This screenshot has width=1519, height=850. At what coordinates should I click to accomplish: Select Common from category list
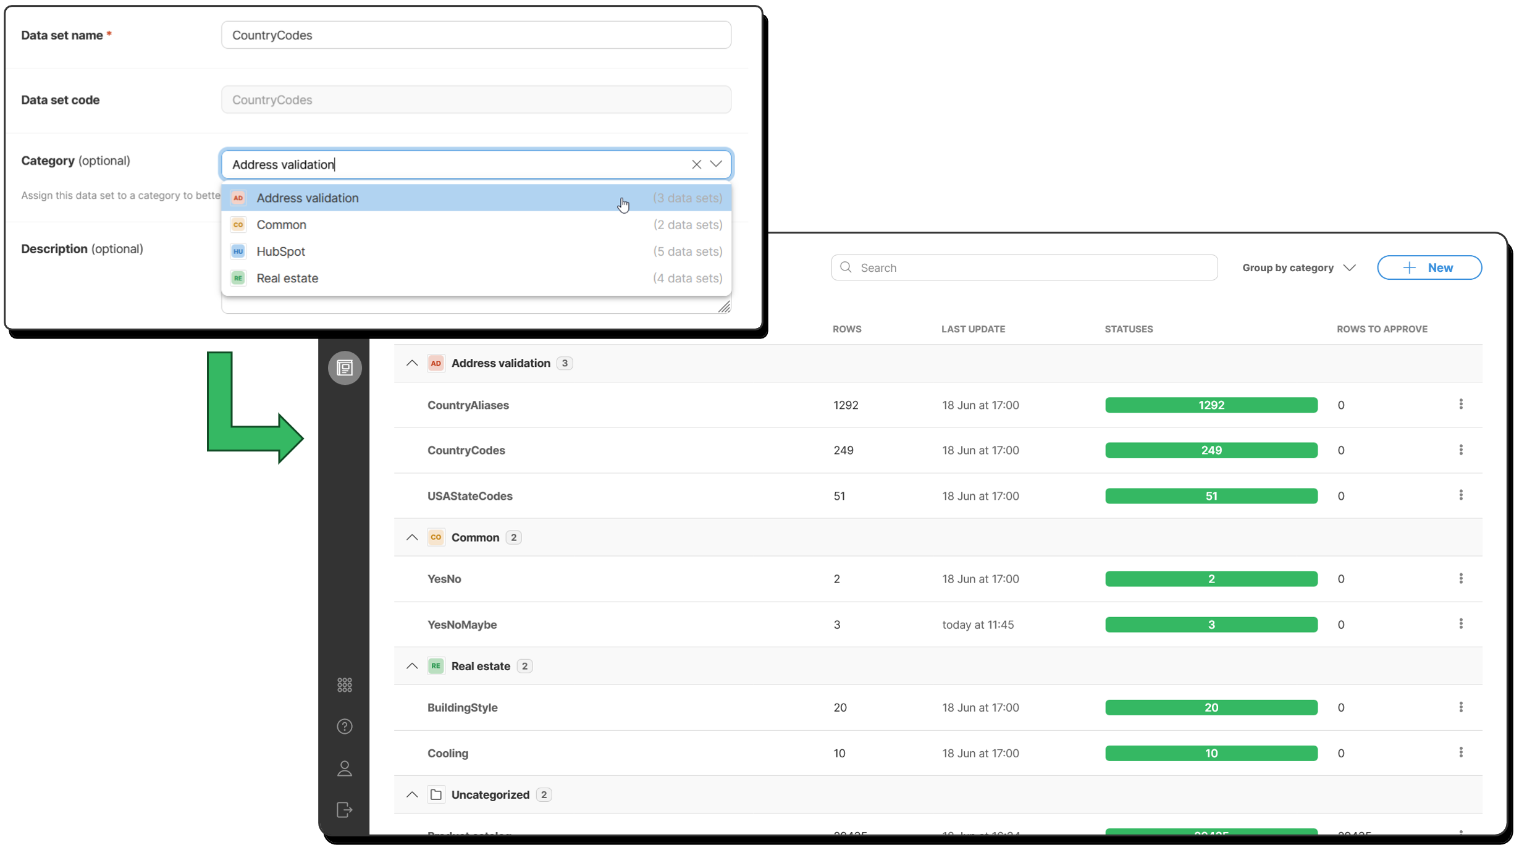point(476,225)
